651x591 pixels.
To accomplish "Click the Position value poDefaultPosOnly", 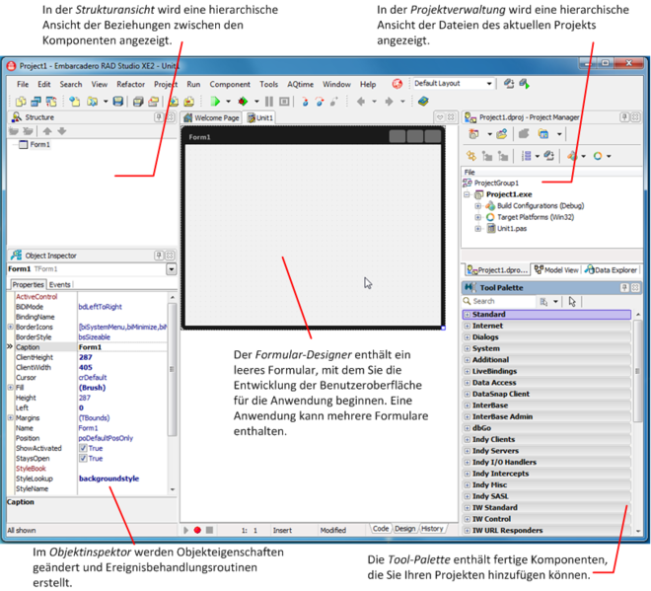I will coord(106,438).
